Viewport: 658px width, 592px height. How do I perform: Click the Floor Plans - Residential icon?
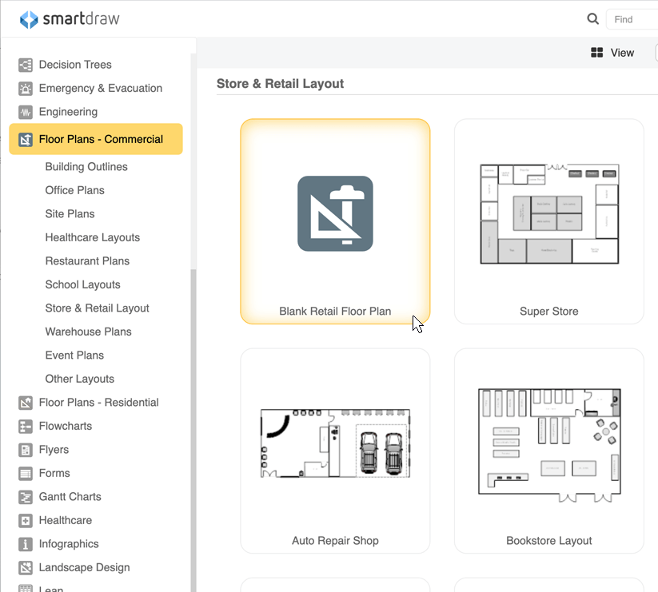[x=26, y=403]
